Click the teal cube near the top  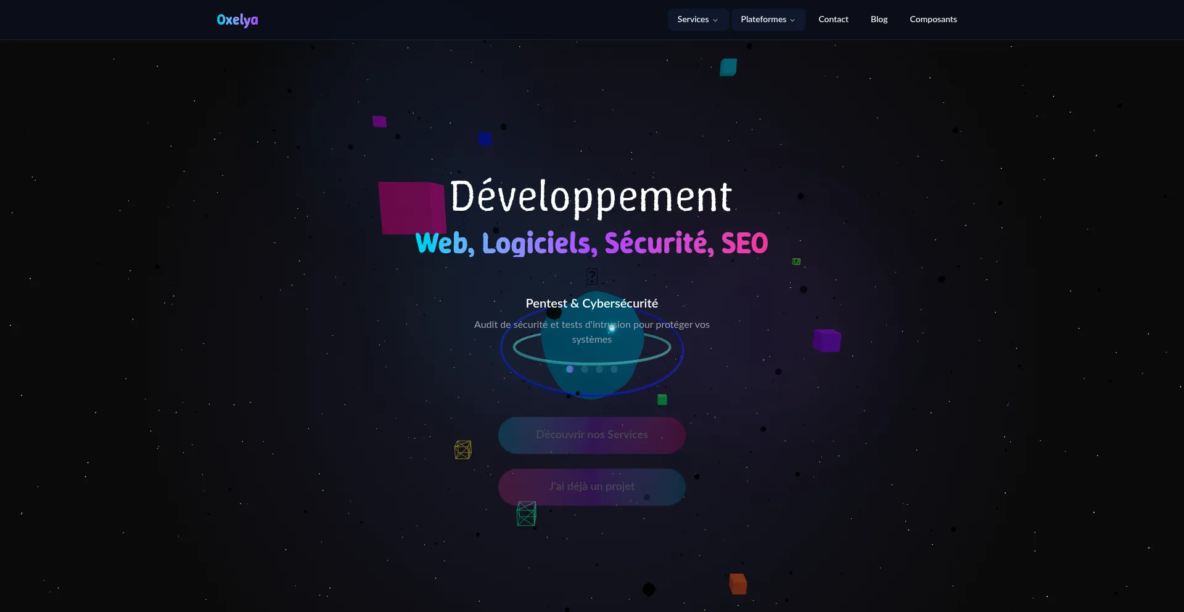[728, 67]
